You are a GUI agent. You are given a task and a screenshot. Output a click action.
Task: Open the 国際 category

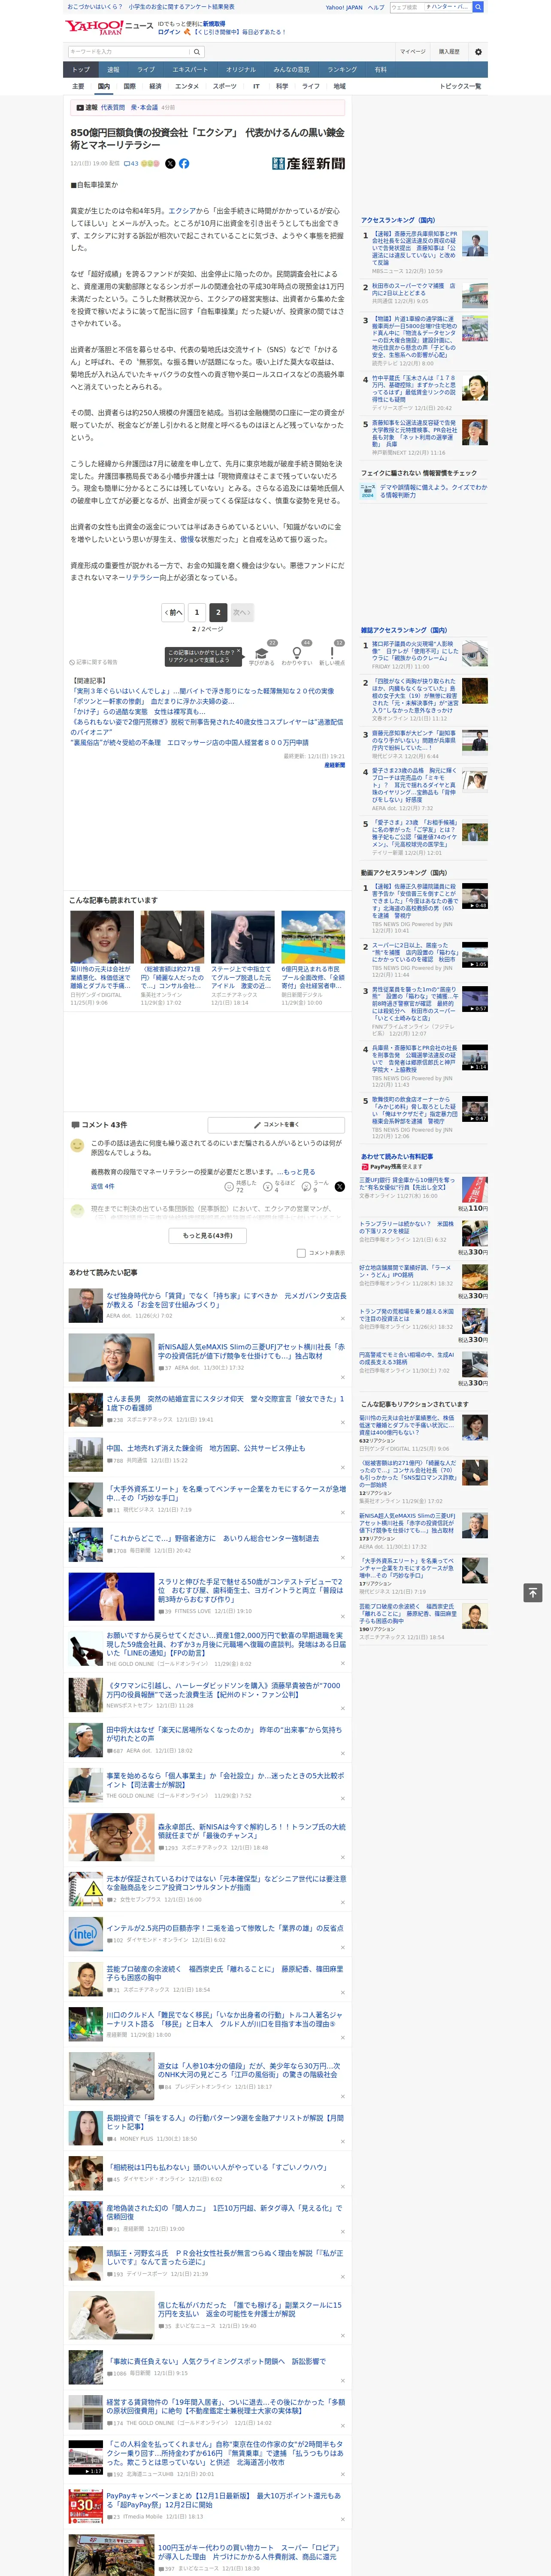tap(129, 86)
